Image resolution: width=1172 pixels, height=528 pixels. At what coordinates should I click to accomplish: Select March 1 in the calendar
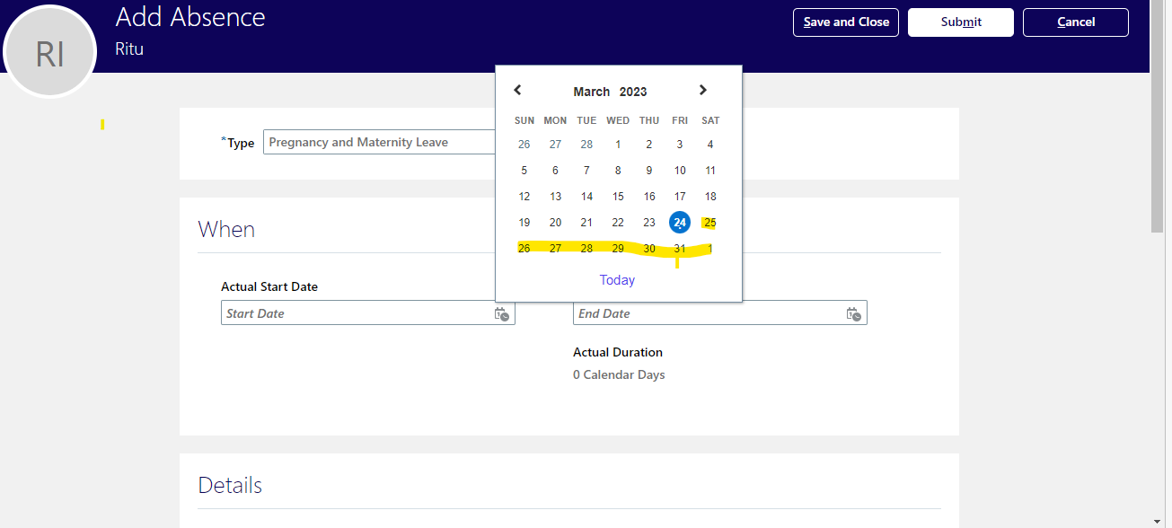point(618,144)
